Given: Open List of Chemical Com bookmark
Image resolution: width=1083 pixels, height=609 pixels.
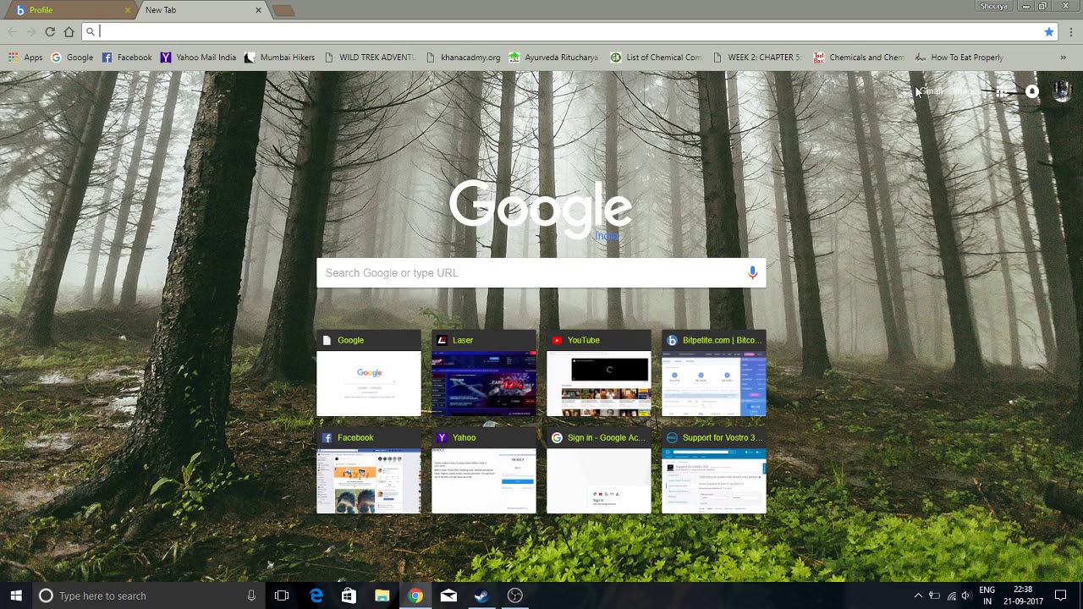Looking at the screenshot, I should [x=656, y=58].
